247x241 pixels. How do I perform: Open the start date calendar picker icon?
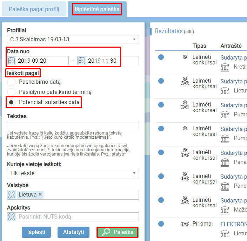tap(12, 61)
